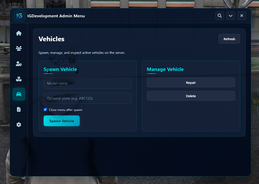Select the car Vehicles sidebar icon
The height and width of the screenshot is (184, 259).
click(x=19, y=94)
